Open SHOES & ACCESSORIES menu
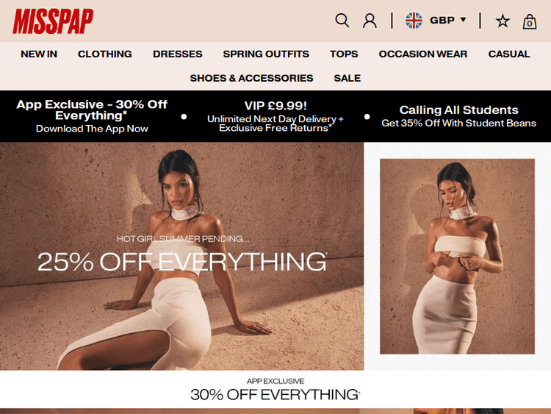Screen dimensions: 551x414 [251, 78]
